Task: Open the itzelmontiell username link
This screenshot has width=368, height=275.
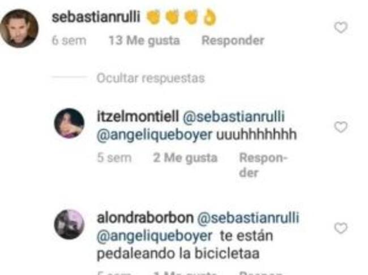Action: (x=138, y=116)
